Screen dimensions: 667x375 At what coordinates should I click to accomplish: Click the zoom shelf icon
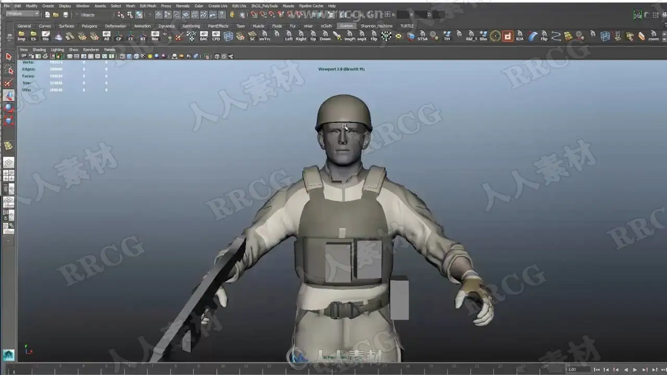[x=653, y=36]
